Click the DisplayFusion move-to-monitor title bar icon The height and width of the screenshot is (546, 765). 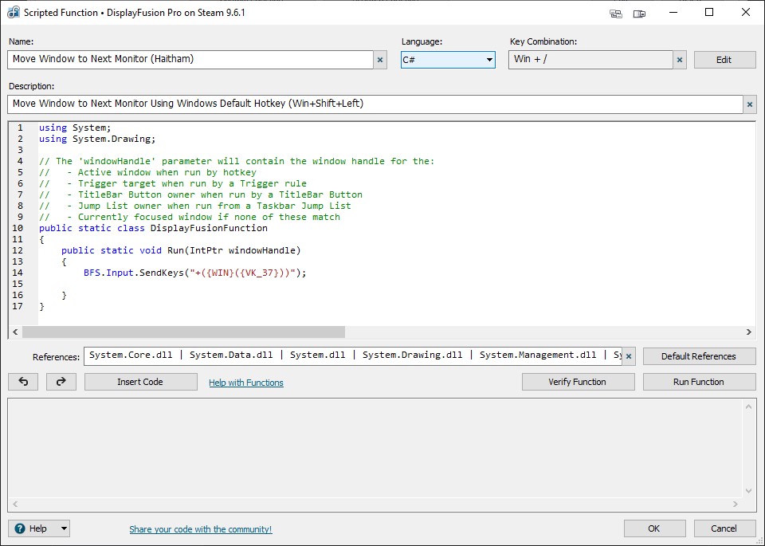point(639,13)
